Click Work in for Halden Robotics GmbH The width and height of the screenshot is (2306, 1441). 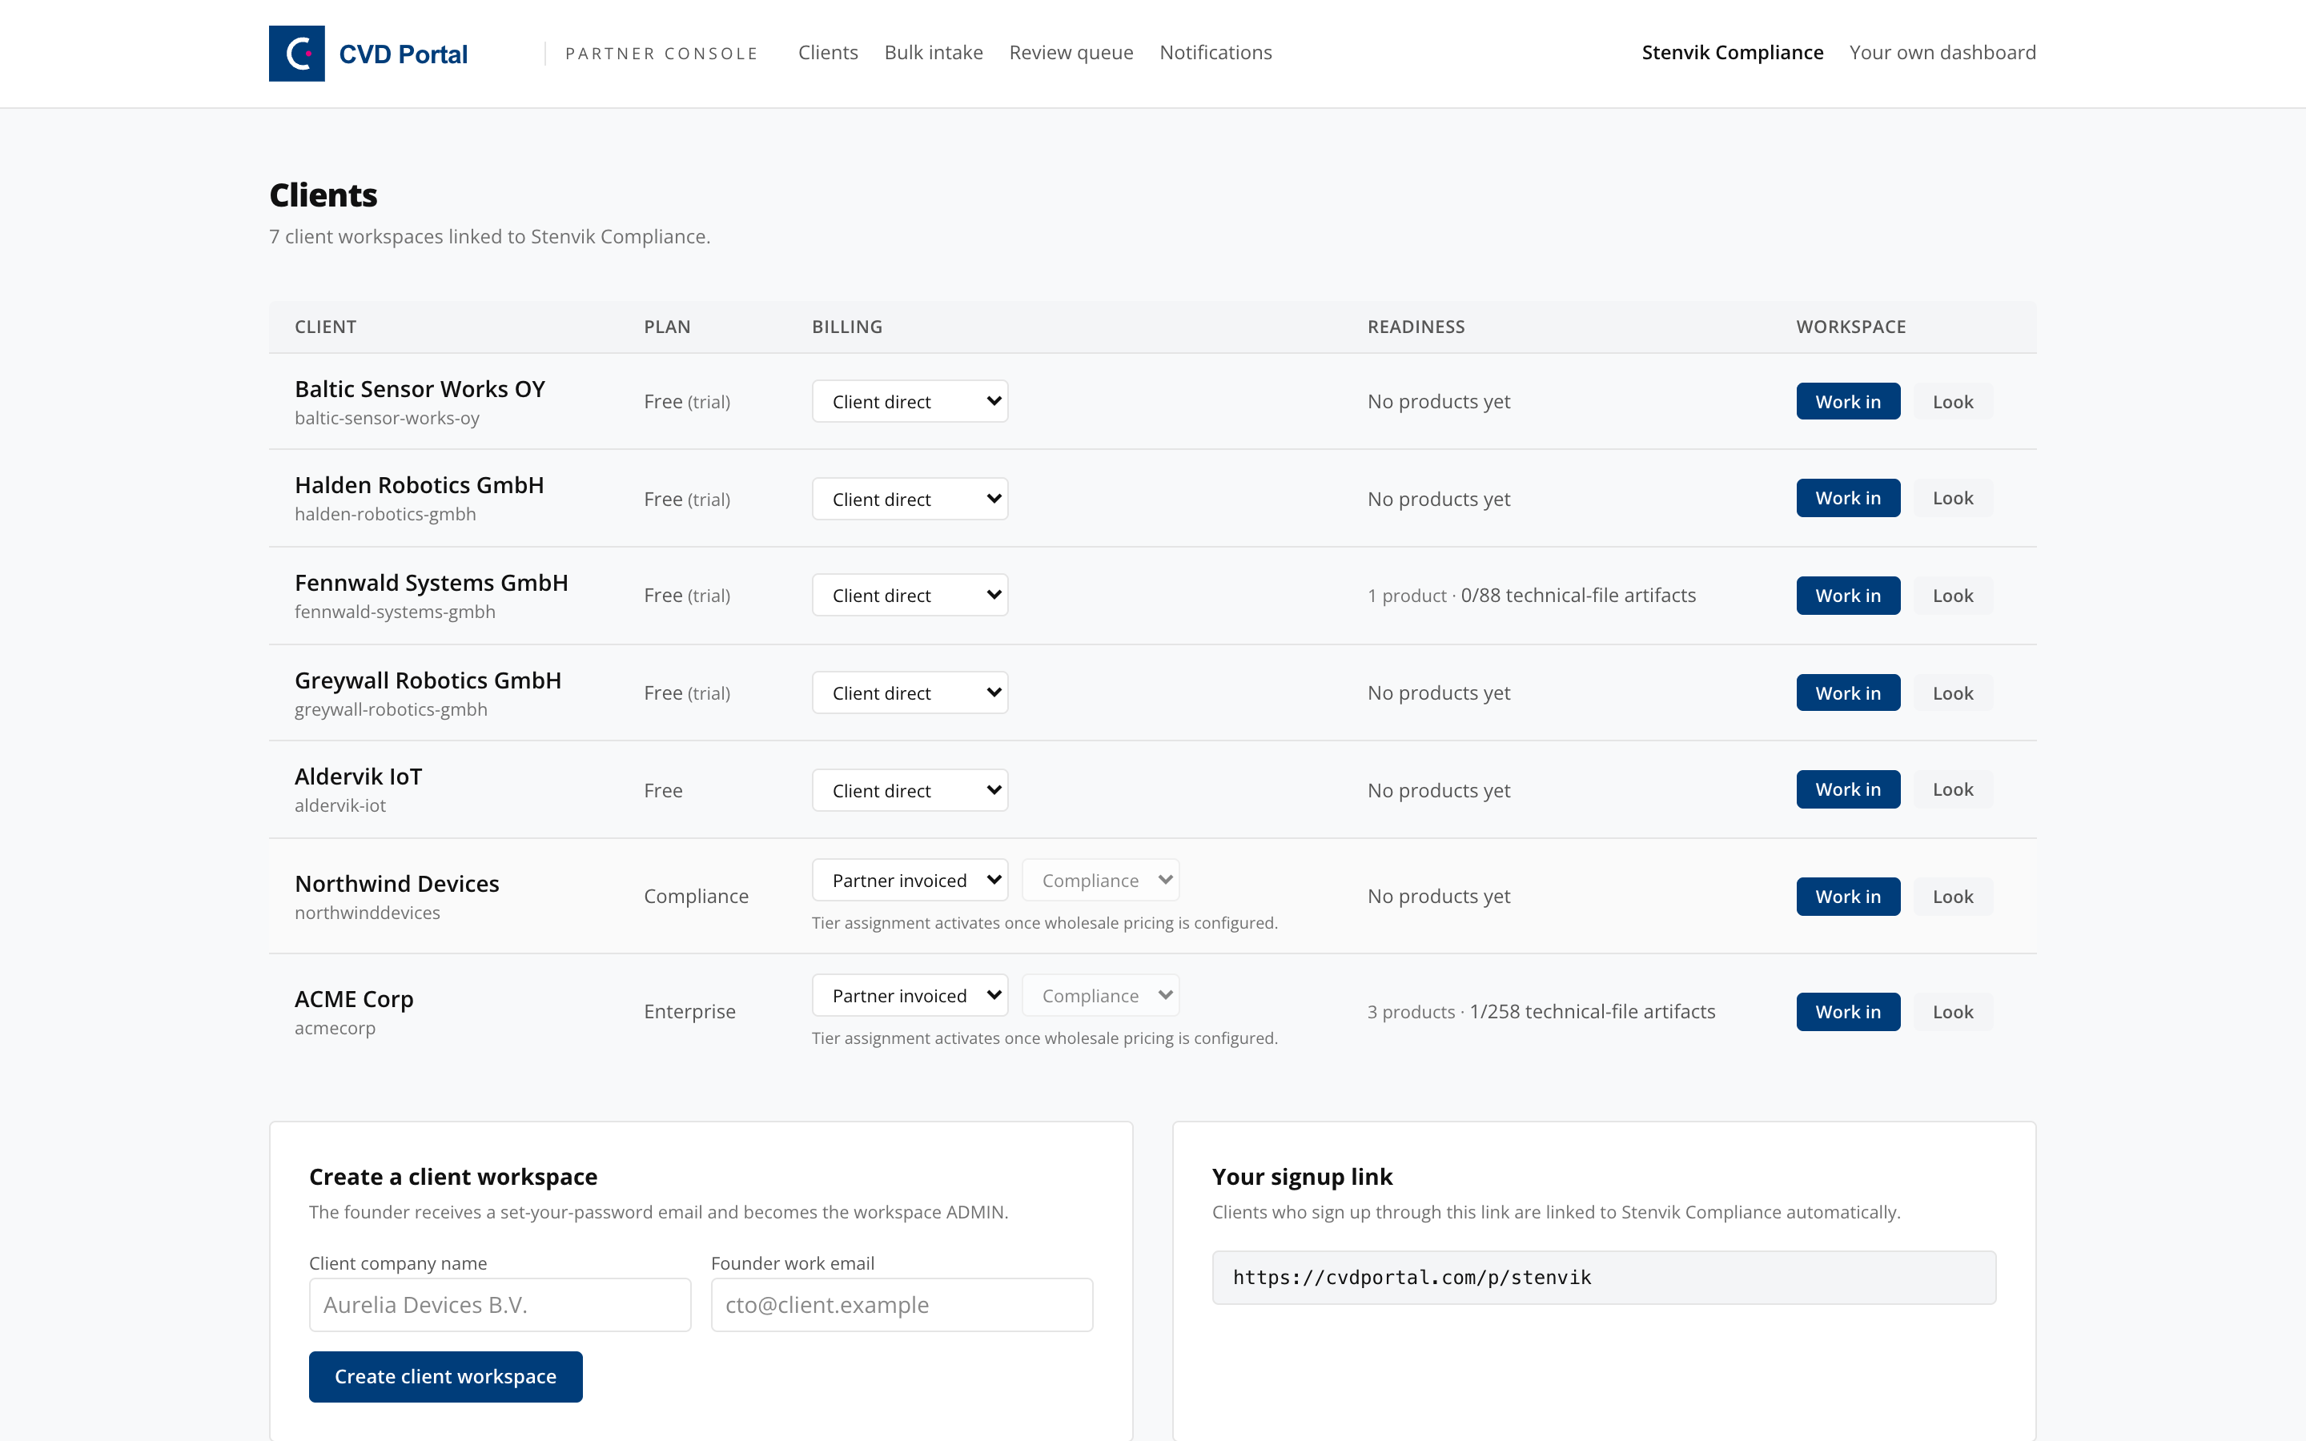[x=1848, y=497]
